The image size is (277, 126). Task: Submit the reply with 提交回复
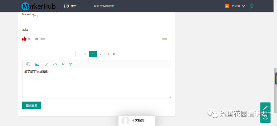32,105
